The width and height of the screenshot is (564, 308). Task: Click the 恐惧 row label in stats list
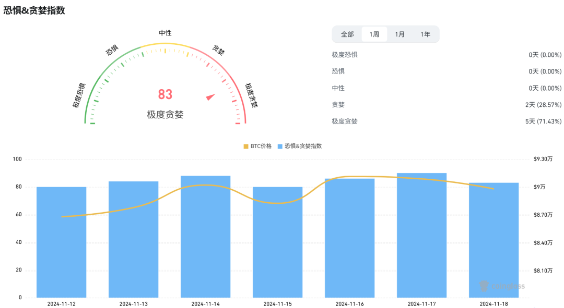tap(338, 71)
